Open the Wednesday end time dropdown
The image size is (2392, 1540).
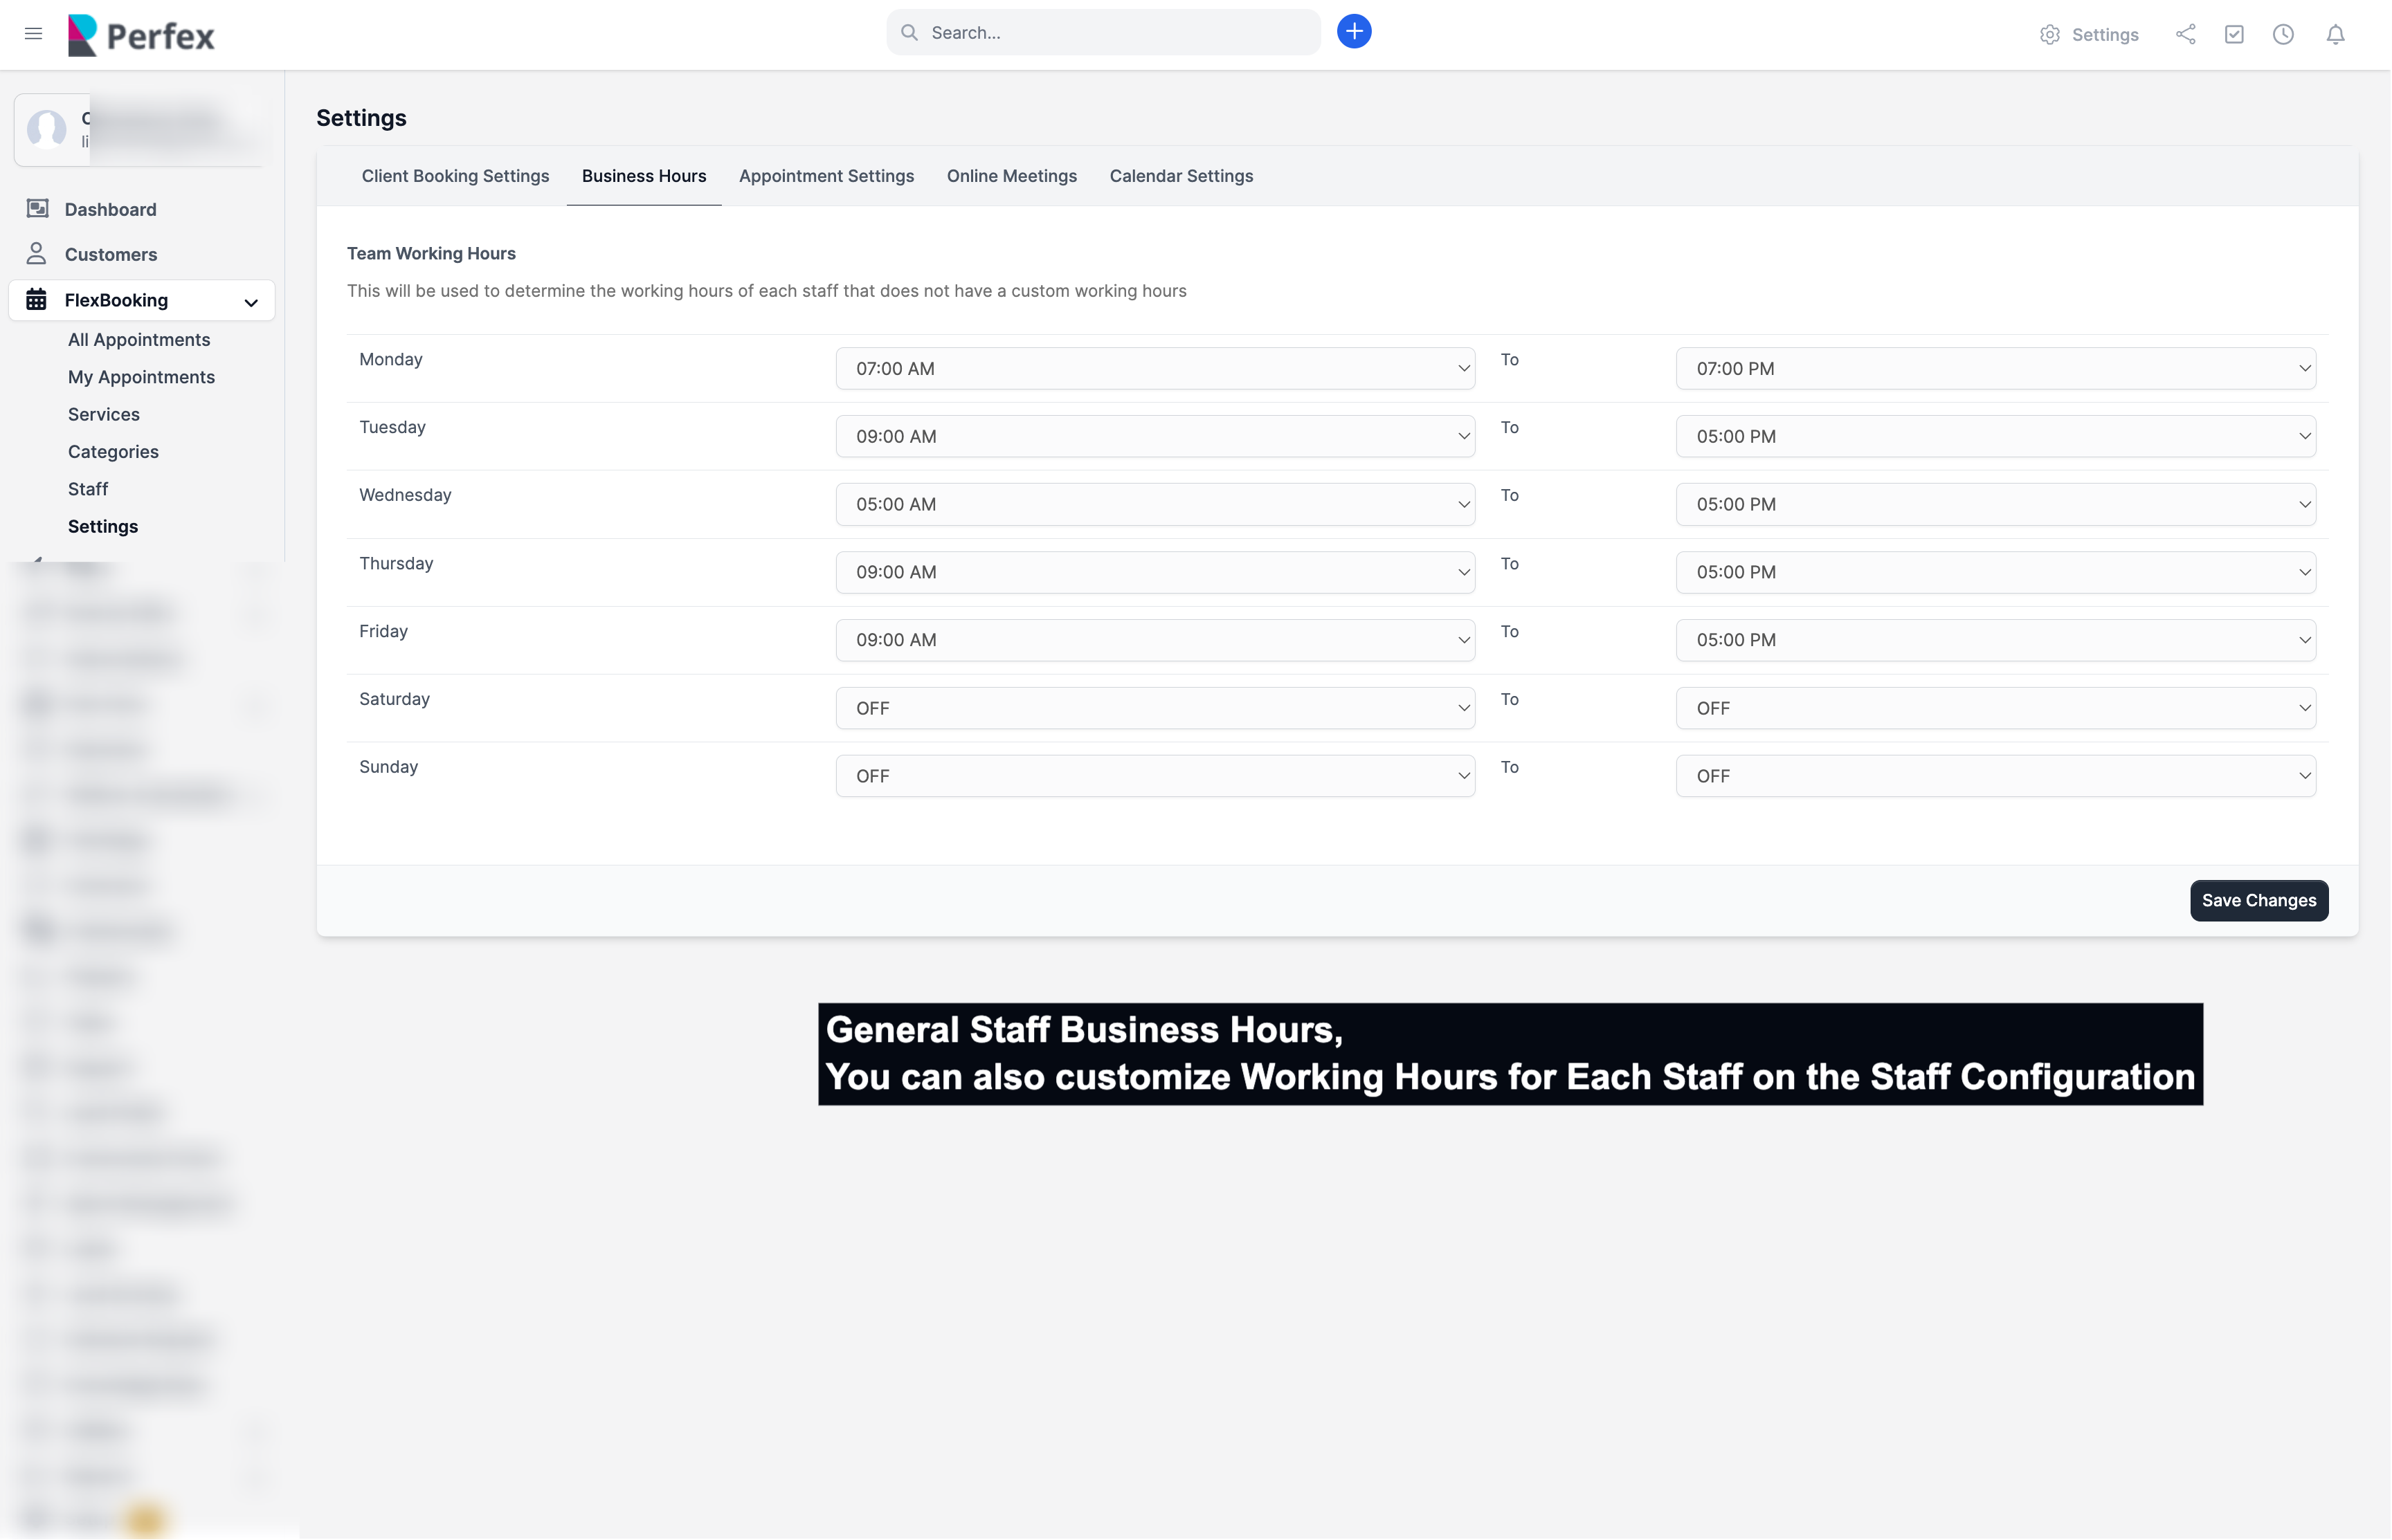tap(1995, 505)
